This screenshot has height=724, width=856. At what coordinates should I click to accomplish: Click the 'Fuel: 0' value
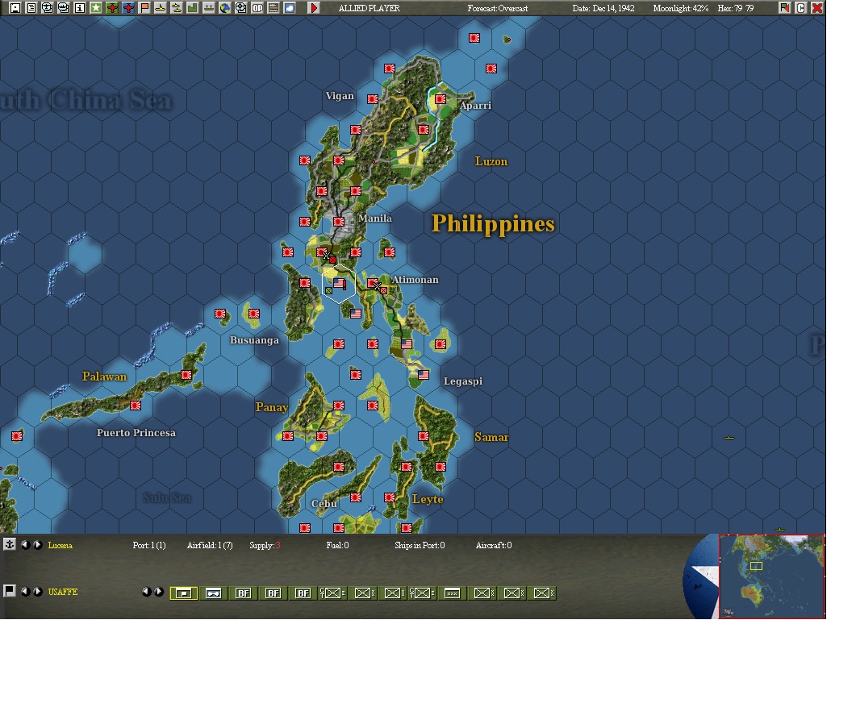point(337,545)
